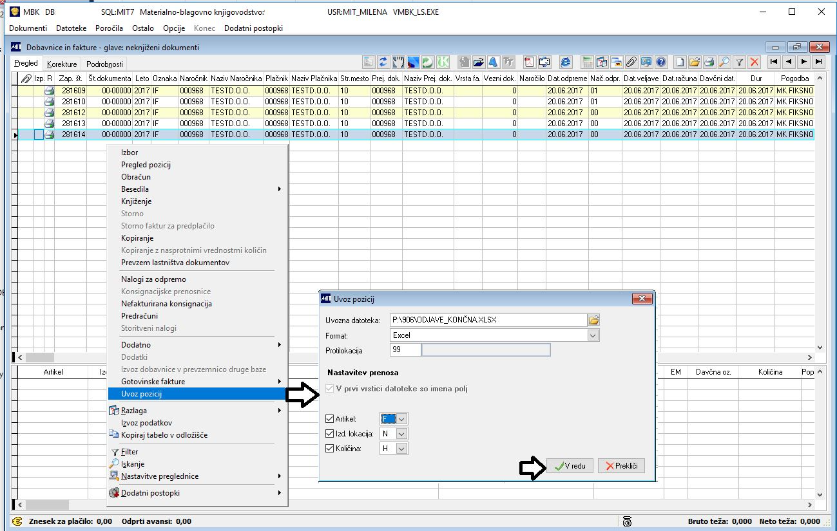This screenshot has height=531, width=837.
Task: Click the blue help question mark icon
Action: click(660, 62)
